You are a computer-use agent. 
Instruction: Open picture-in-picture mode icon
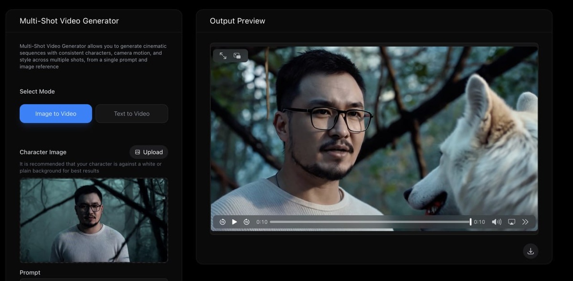(237, 56)
